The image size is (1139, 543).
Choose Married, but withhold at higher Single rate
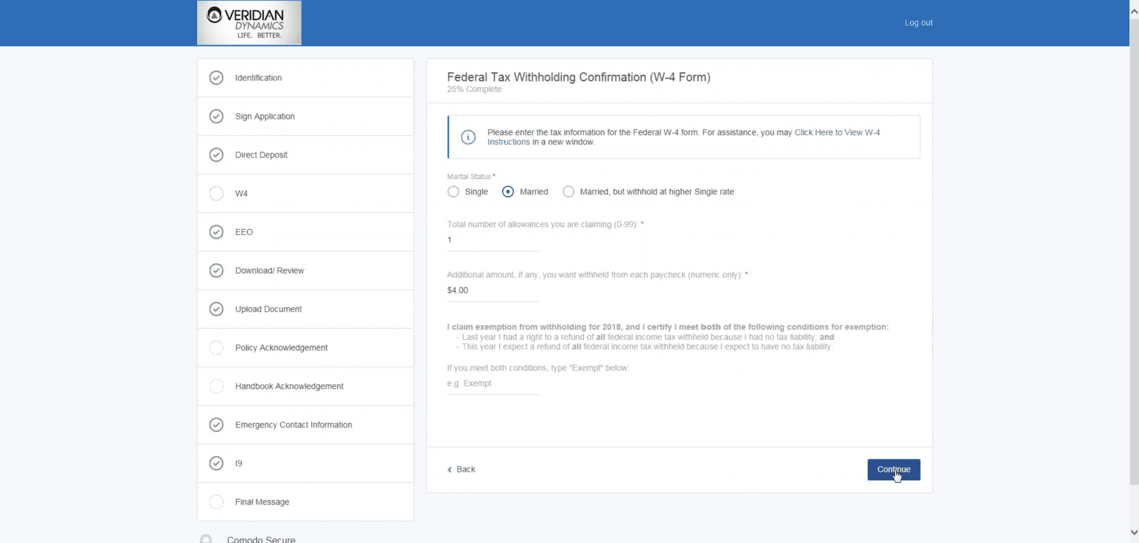pyautogui.click(x=568, y=192)
